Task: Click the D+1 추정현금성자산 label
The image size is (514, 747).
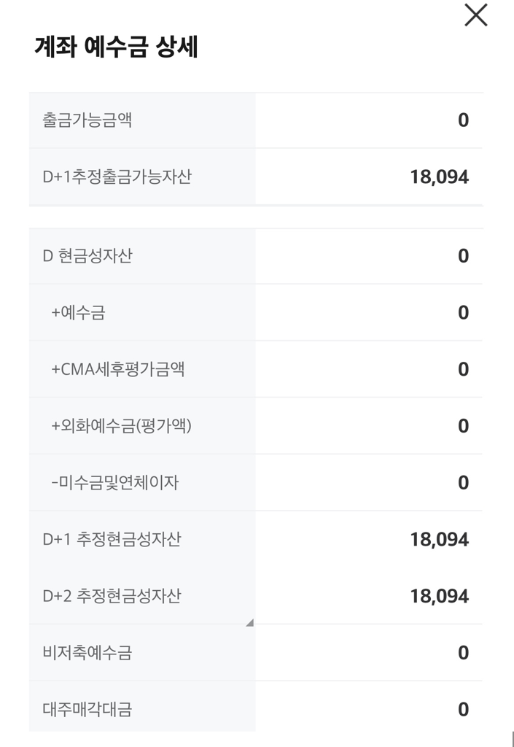Action: click(112, 540)
